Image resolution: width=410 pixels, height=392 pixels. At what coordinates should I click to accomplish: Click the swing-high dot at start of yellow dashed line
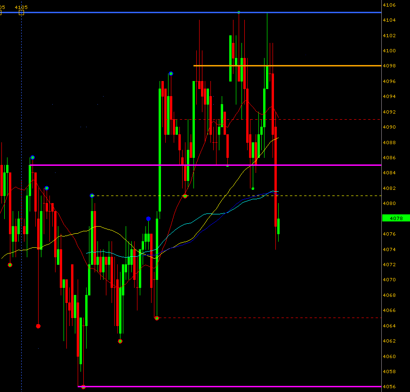(x=92, y=196)
